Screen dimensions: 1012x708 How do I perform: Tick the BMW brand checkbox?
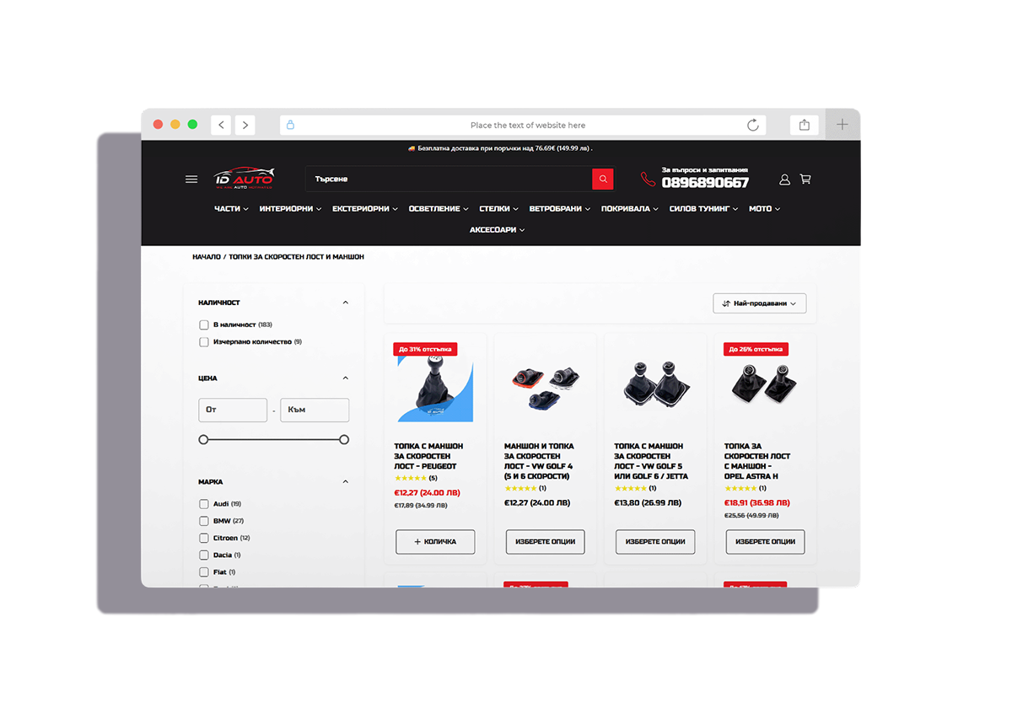(x=204, y=521)
